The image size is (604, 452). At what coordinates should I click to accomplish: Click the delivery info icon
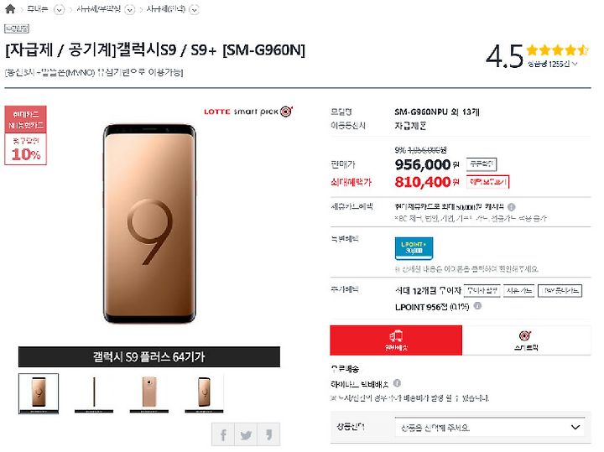pos(397,383)
